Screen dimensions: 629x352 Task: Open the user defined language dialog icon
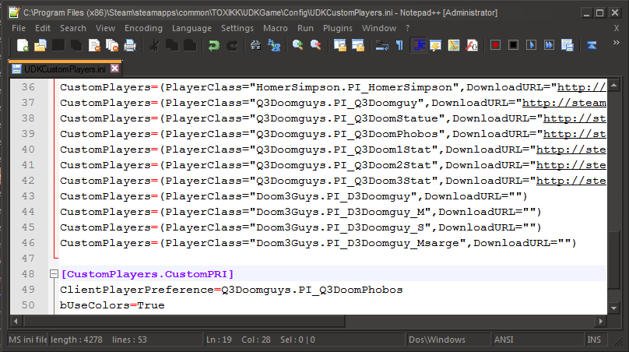point(436,45)
